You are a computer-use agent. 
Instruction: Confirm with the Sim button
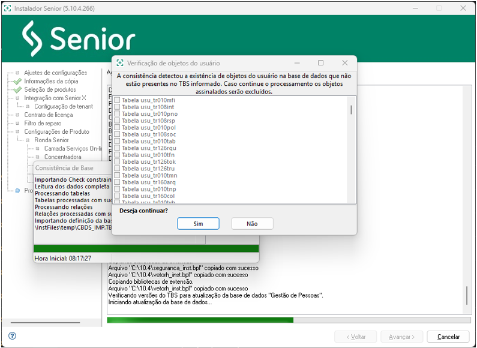click(198, 224)
